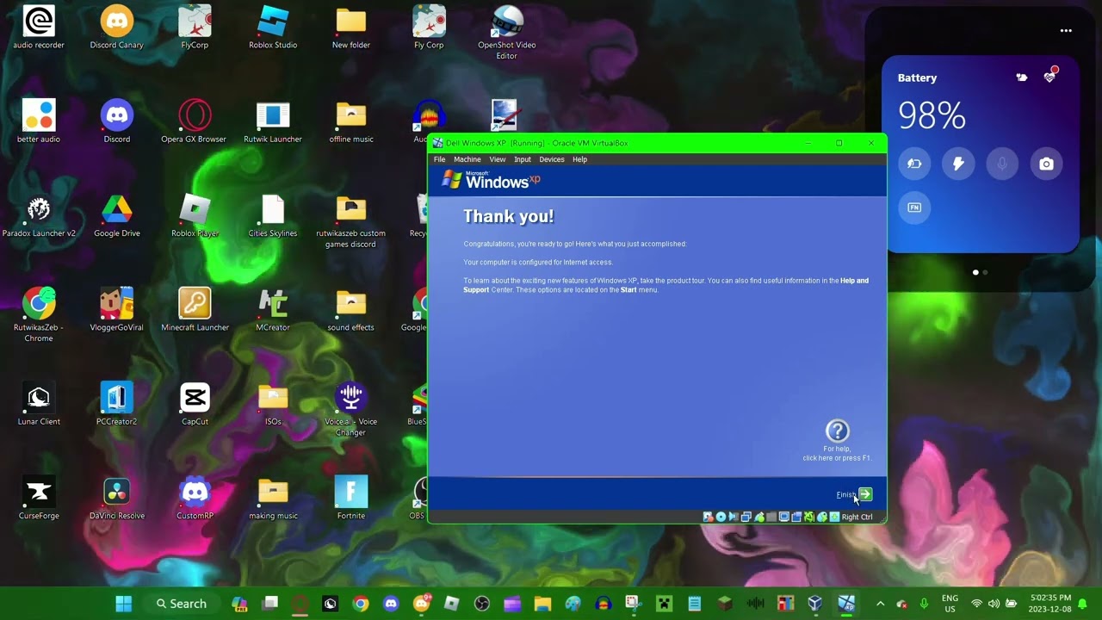Select the sound effects folder
This screenshot has width=1102, height=620.
pyautogui.click(x=351, y=310)
